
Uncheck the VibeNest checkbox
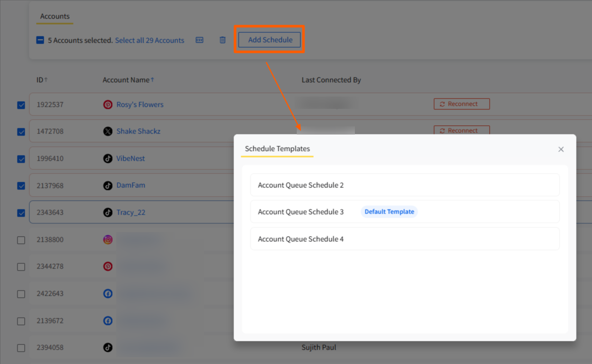pyautogui.click(x=21, y=159)
